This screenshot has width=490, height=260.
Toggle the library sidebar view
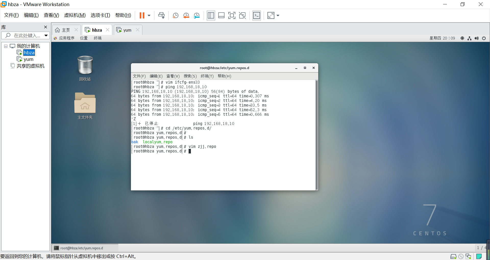[x=211, y=16]
